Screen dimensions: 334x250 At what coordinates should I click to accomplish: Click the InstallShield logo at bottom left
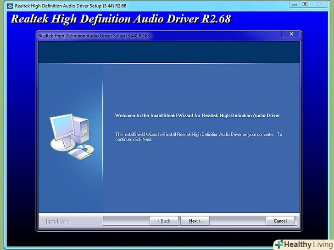pos(58,222)
